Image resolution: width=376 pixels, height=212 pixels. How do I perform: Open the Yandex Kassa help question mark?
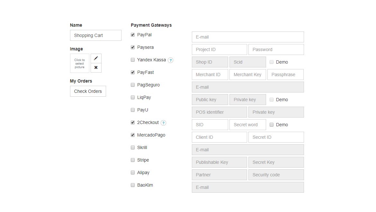click(171, 60)
